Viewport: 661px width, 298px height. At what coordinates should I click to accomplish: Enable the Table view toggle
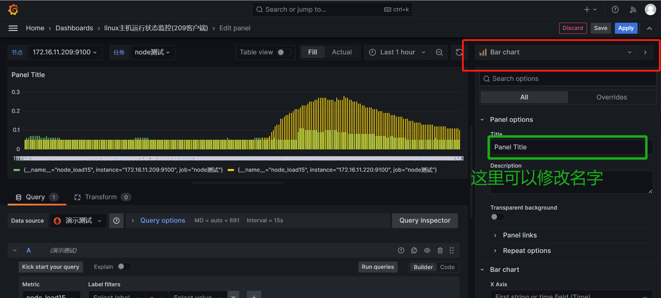click(x=284, y=52)
